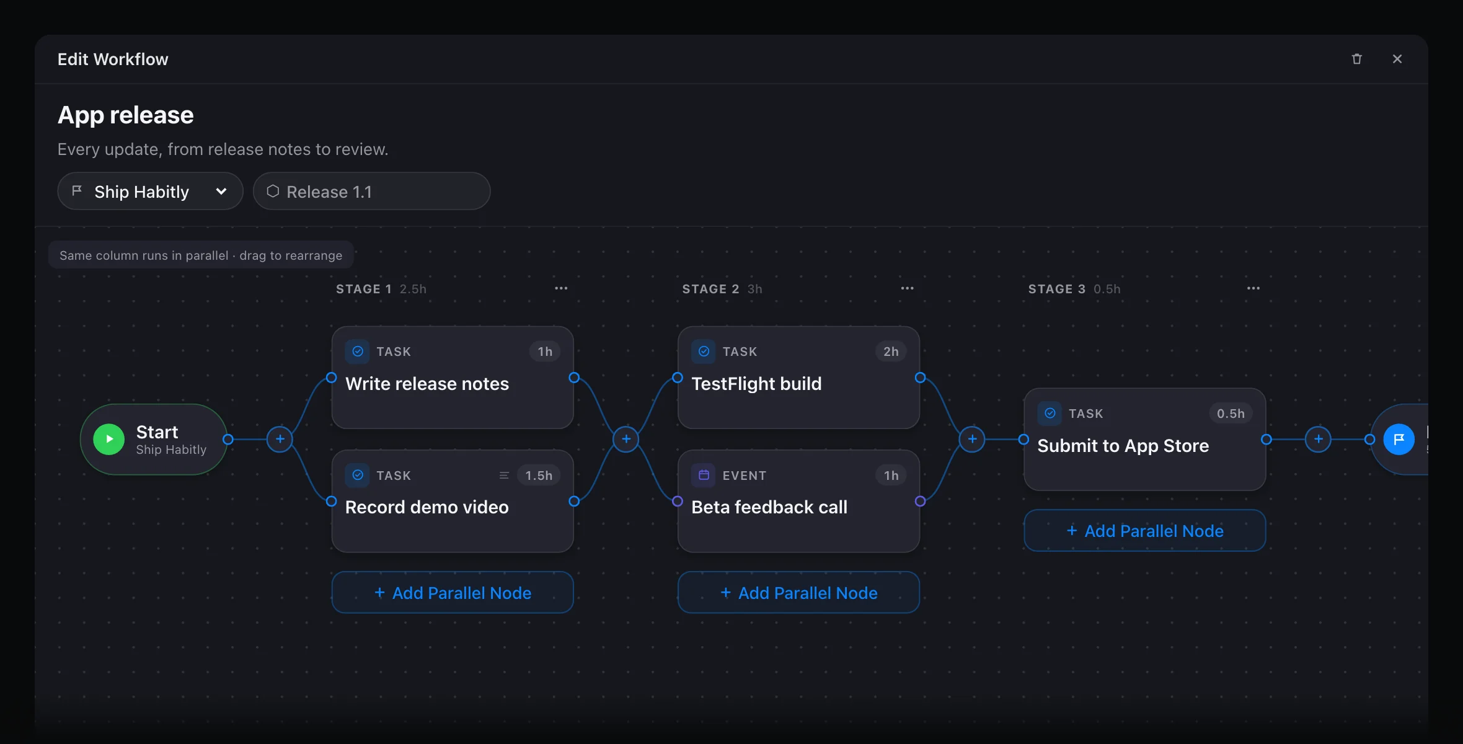Click the Release 1.1 milestone field
This screenshot has width=1463, height=744.
(371, 192)
